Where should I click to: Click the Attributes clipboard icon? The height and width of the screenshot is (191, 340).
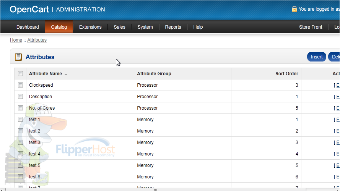(18, 57)
